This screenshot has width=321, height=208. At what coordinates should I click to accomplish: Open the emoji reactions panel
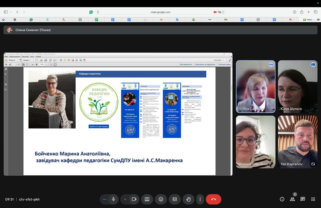[x=161, y=199]
